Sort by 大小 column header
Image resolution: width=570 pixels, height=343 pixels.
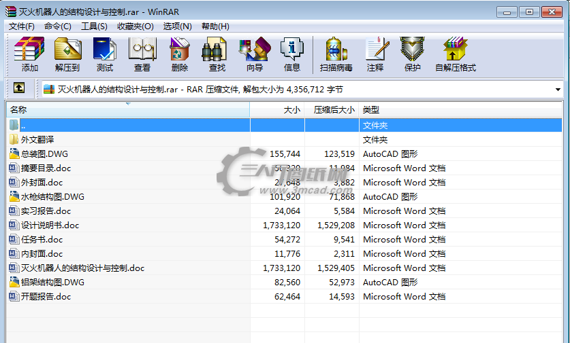(x=277, y=109)
